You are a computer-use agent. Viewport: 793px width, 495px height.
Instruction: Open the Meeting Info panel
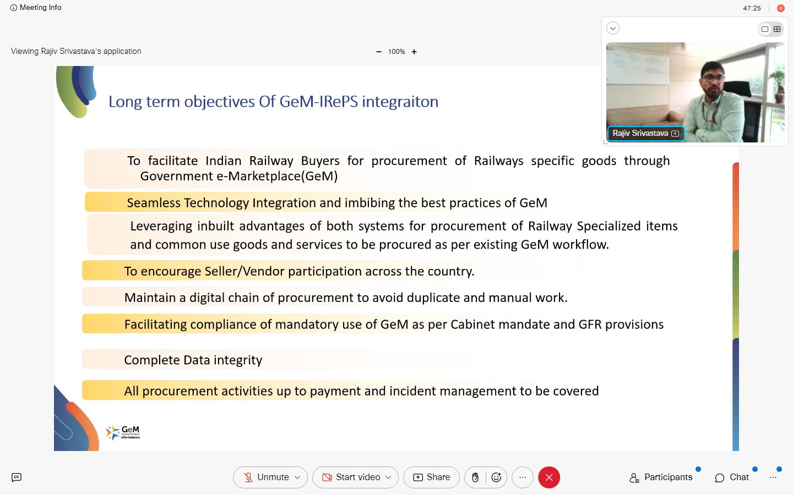click(36, 8)
